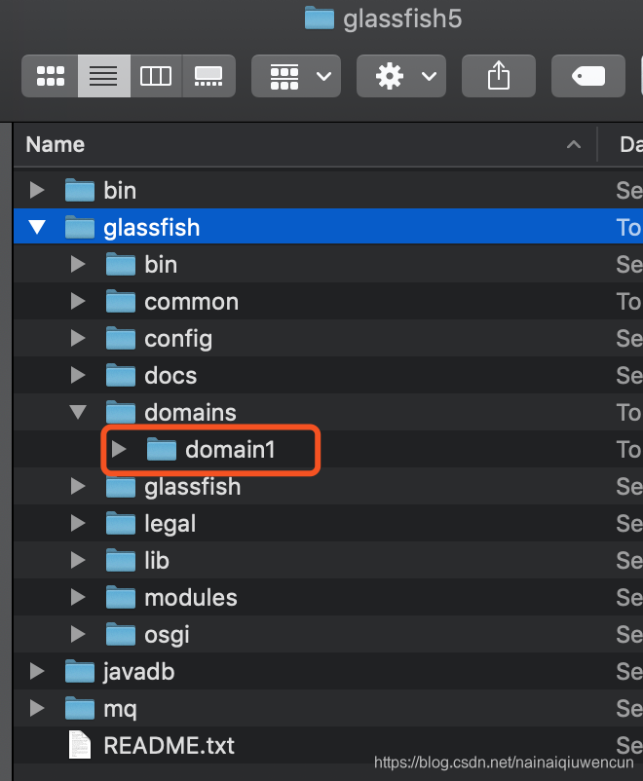The width and height of the screenshot is (643, 781).
Task: Select the osgi folder icon
Action: click(121, 634)
